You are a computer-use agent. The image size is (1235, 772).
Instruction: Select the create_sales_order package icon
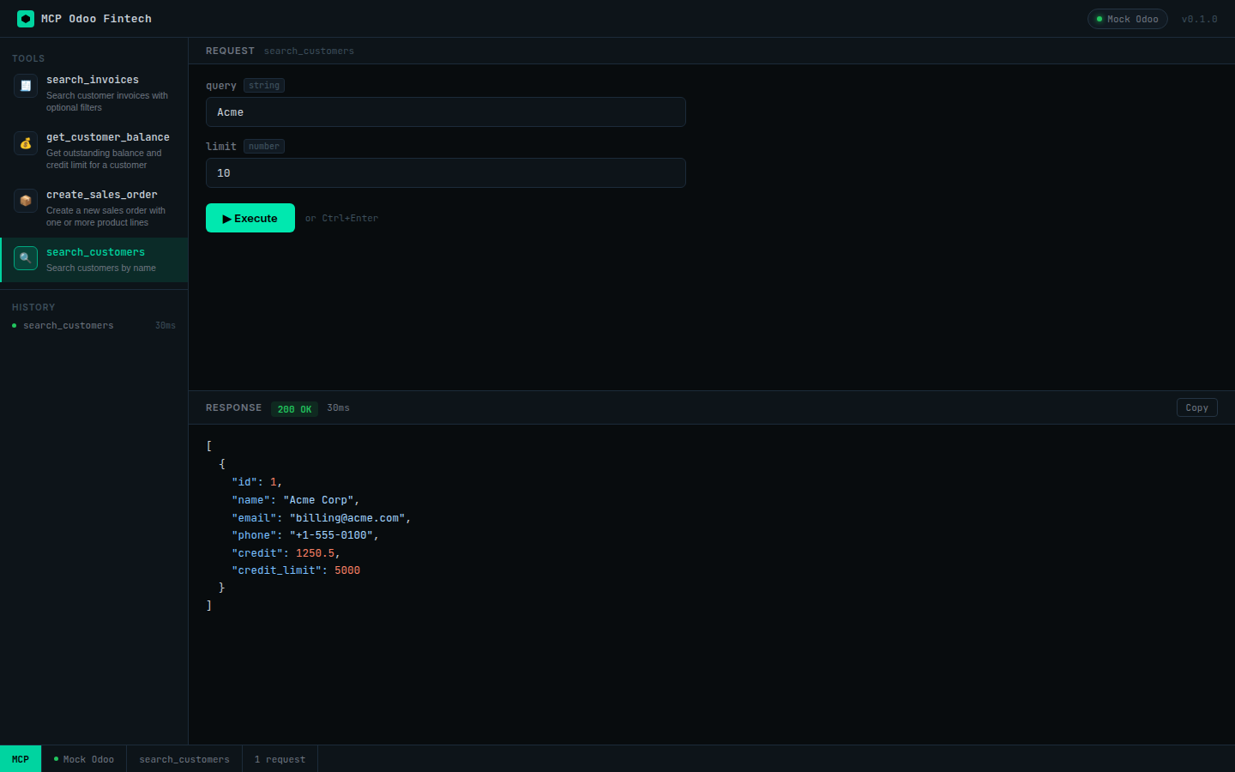26,201
